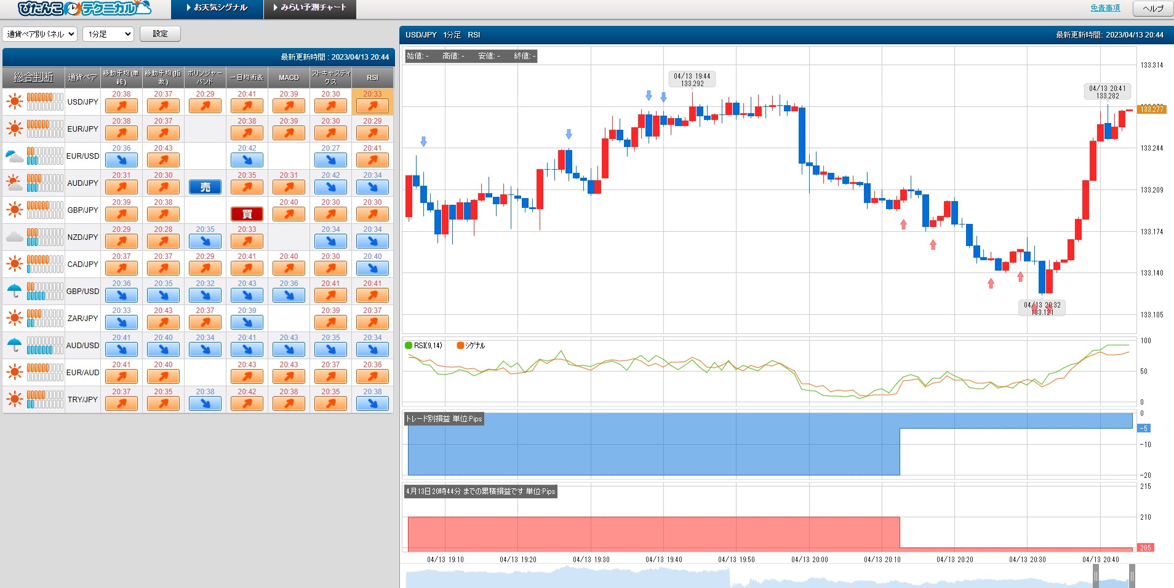This screenshot has height=588, width=1174.
Task: Click the GBP/JPY 買 buy signal
Action: point(247,214)
